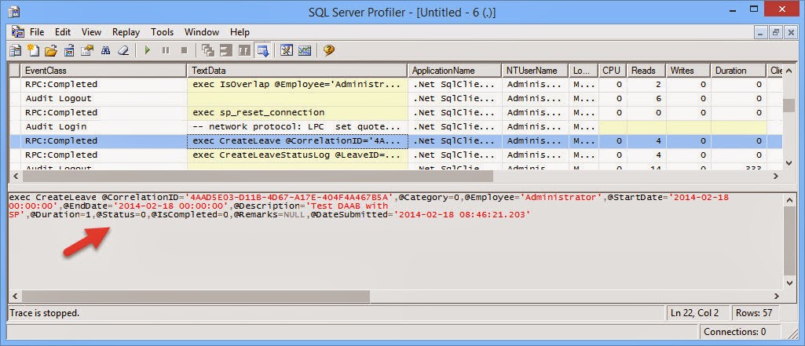Minimize the inner trace document window
This screenshot has height=346, width=805.
click(x=761, y=32)
